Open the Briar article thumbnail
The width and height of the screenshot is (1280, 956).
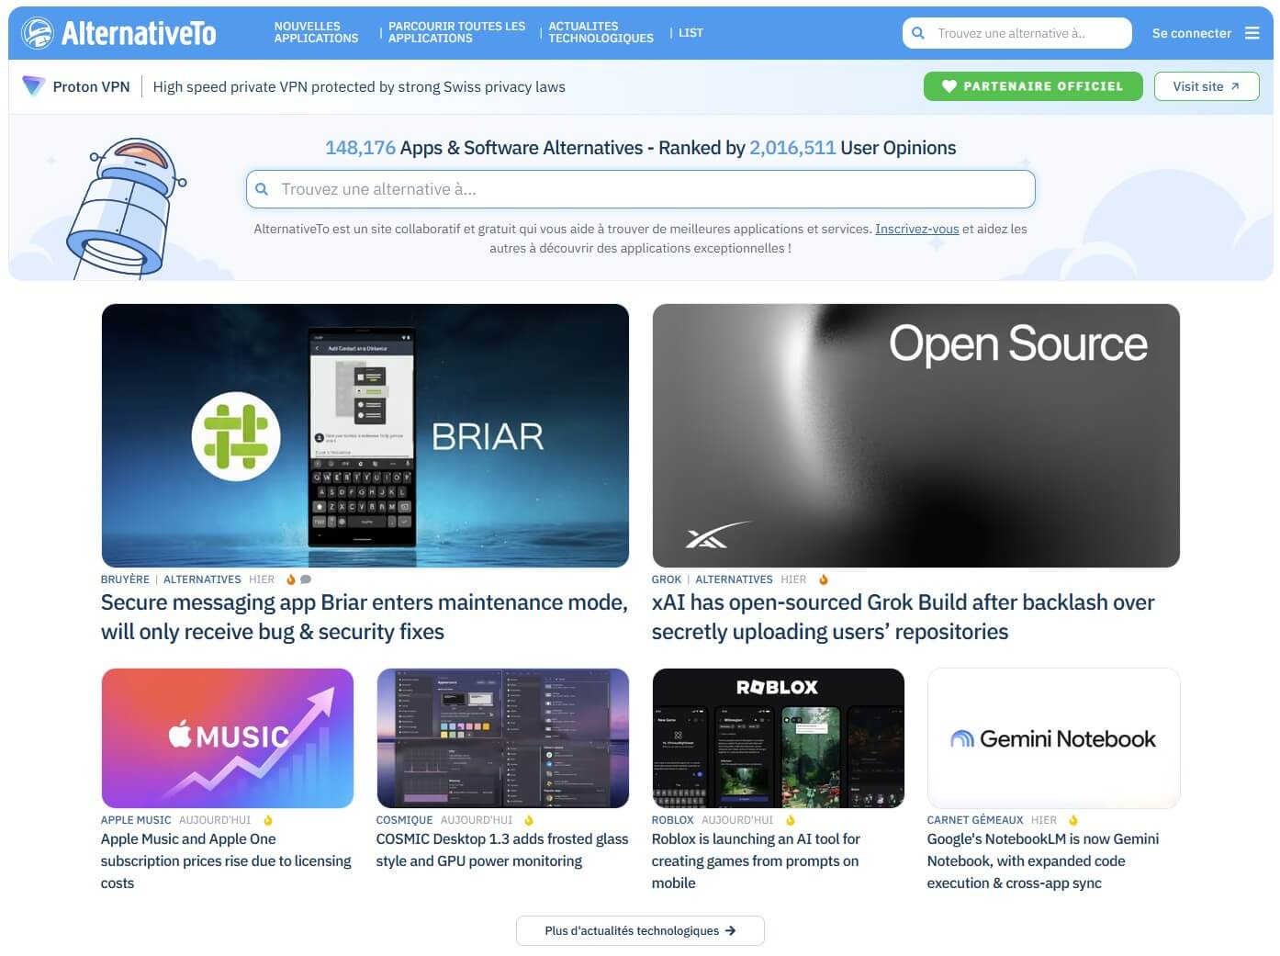pos(365,435)
